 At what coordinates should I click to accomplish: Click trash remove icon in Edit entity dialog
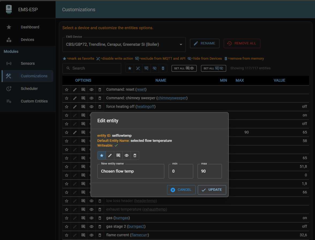[135, 155]
